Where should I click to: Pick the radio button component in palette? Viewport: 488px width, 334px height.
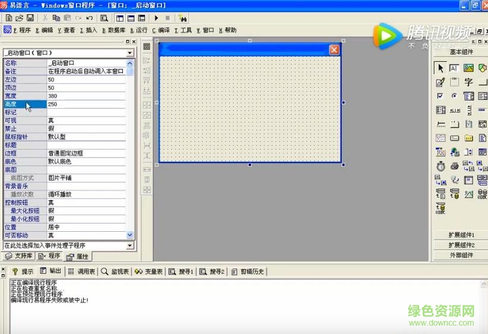coord(454,96)
